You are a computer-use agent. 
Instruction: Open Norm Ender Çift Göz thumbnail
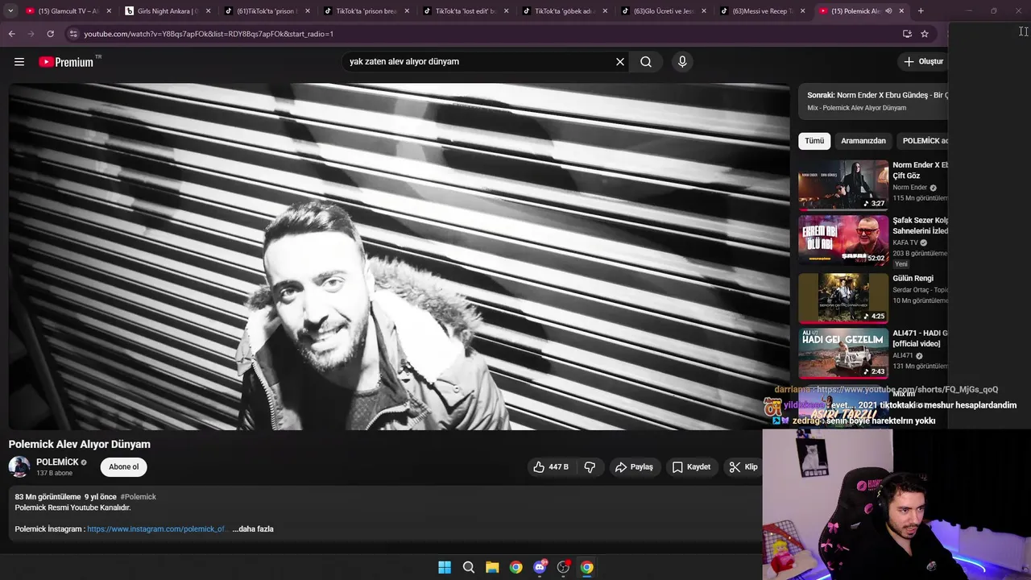[x=843, y=184]
